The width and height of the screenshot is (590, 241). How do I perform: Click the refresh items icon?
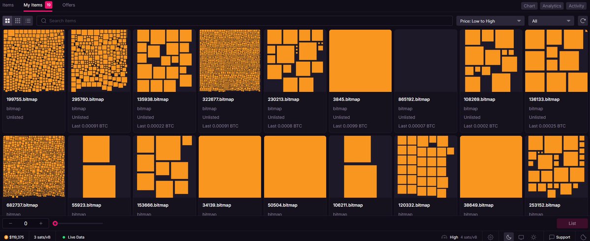click(x=583, y=21)
